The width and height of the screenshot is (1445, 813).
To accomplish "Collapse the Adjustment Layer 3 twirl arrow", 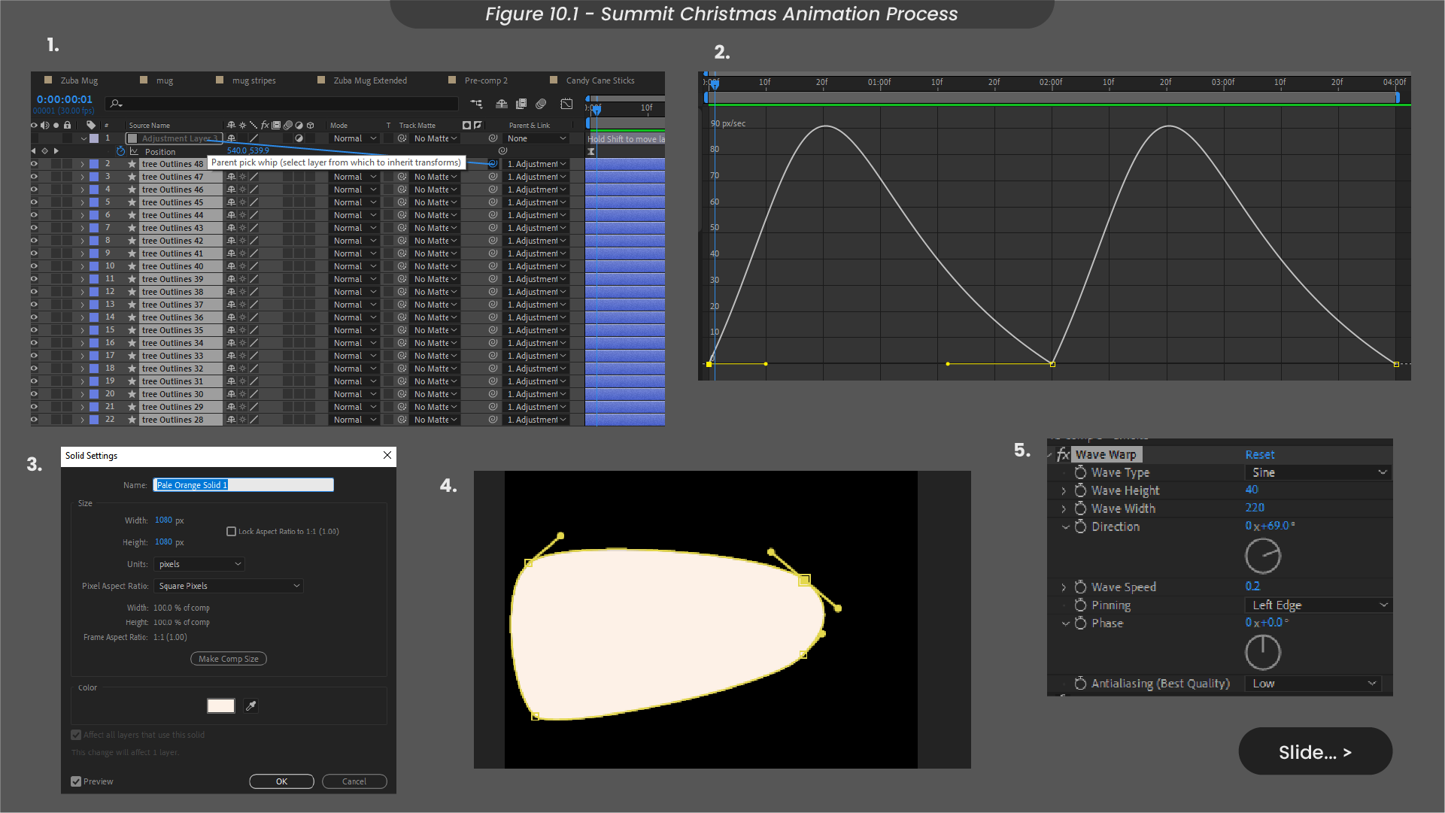I will (x=83, y=138).
